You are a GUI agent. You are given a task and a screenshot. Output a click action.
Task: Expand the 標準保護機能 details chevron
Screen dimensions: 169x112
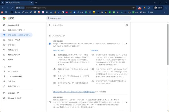tap(126, 102)
